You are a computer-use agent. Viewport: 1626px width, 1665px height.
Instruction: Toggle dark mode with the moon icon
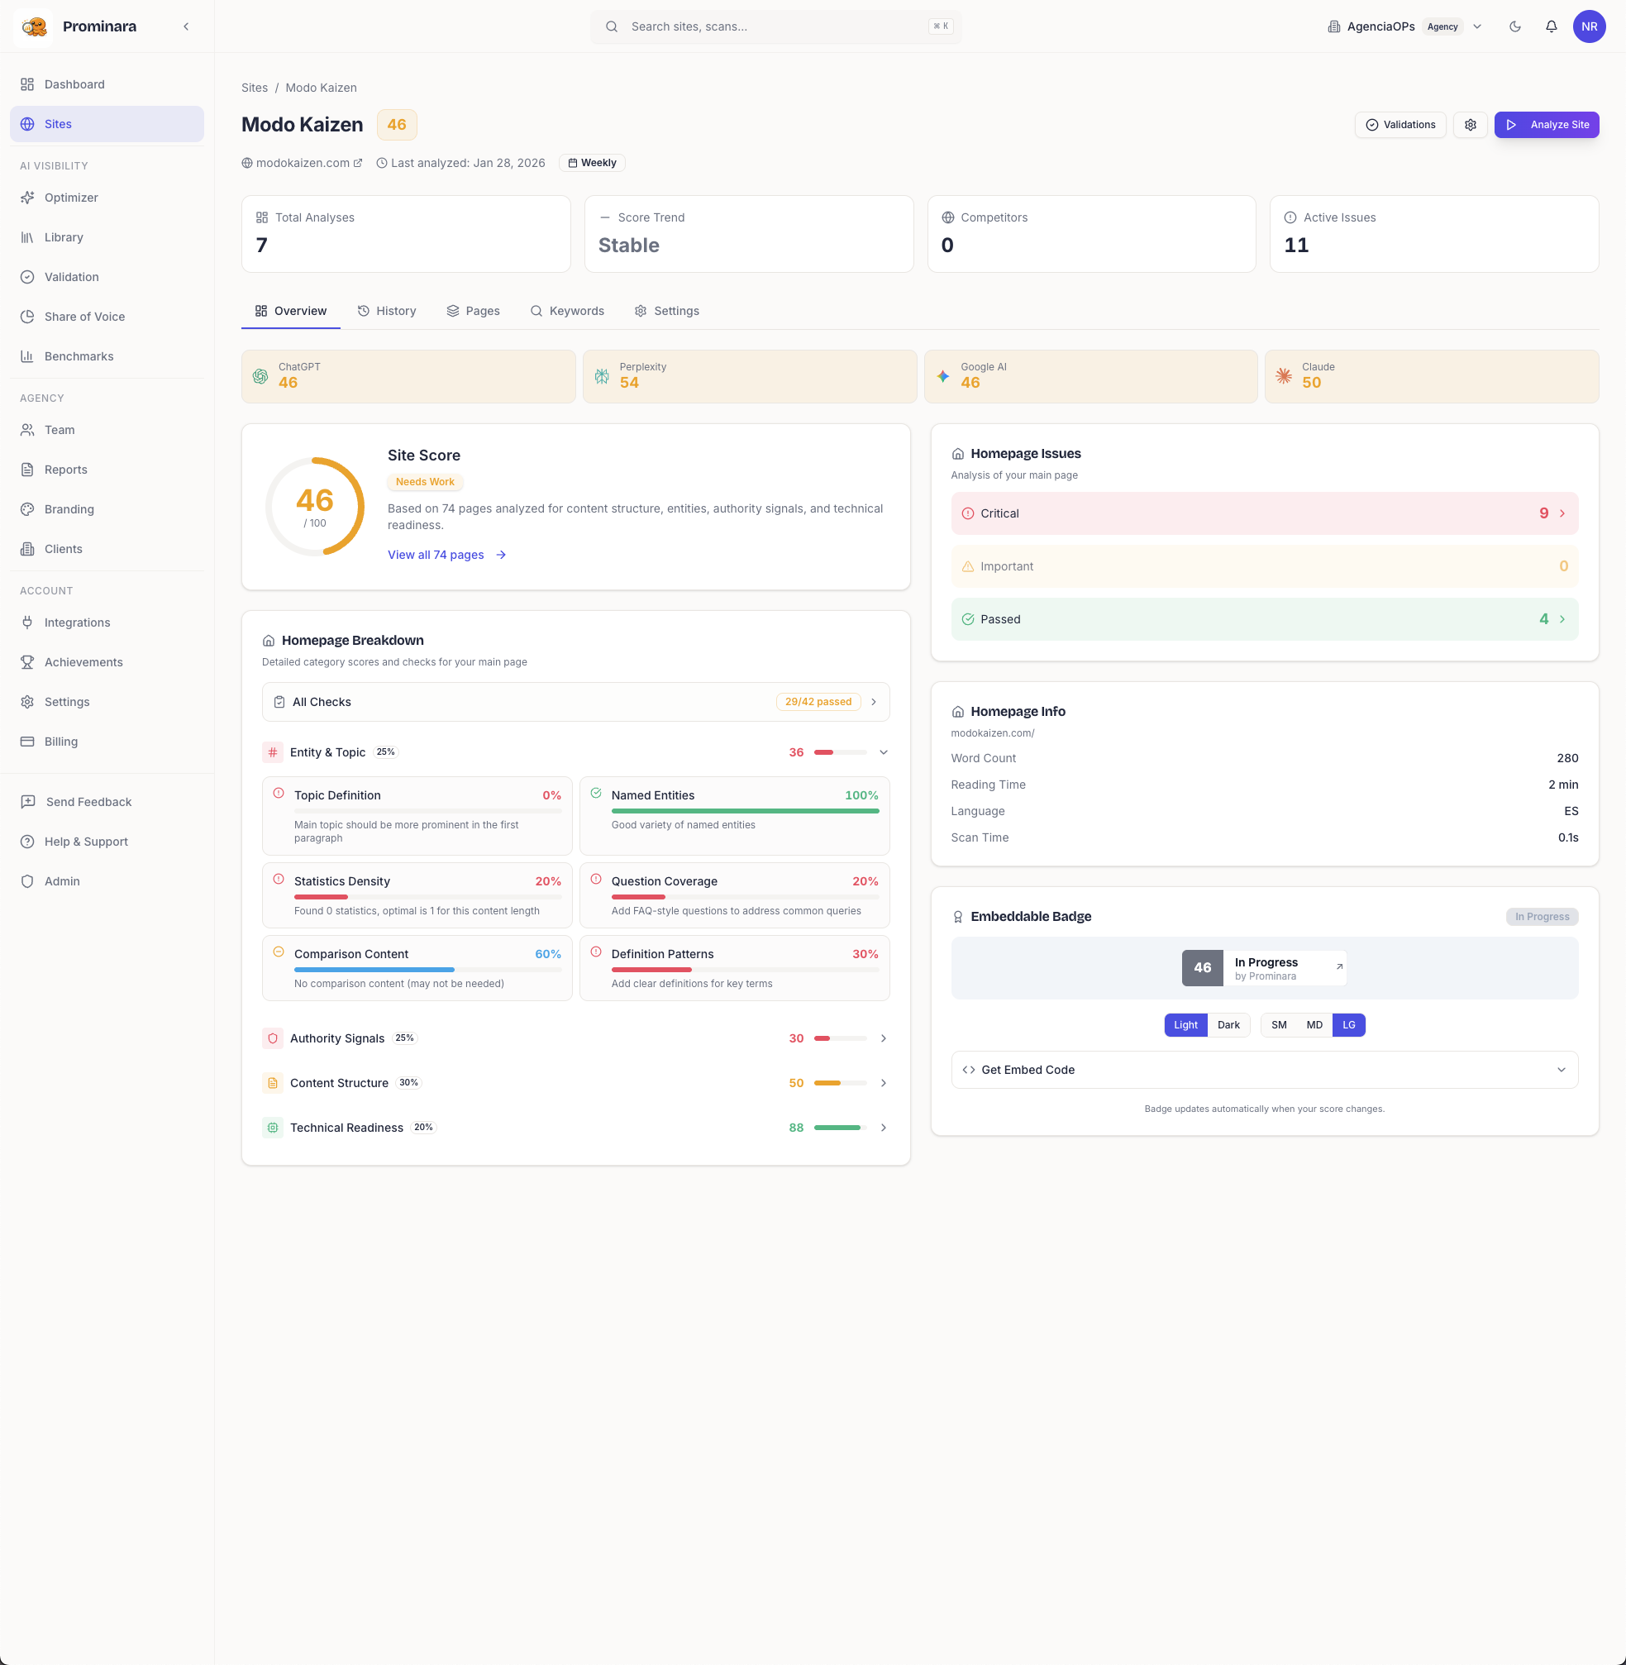[1514, 26]
